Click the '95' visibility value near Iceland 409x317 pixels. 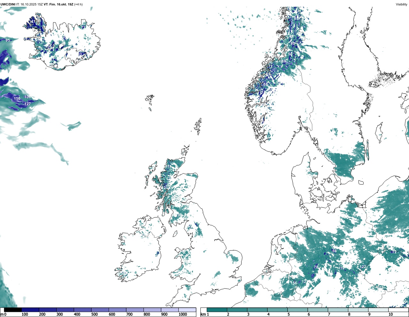point(8,40)
